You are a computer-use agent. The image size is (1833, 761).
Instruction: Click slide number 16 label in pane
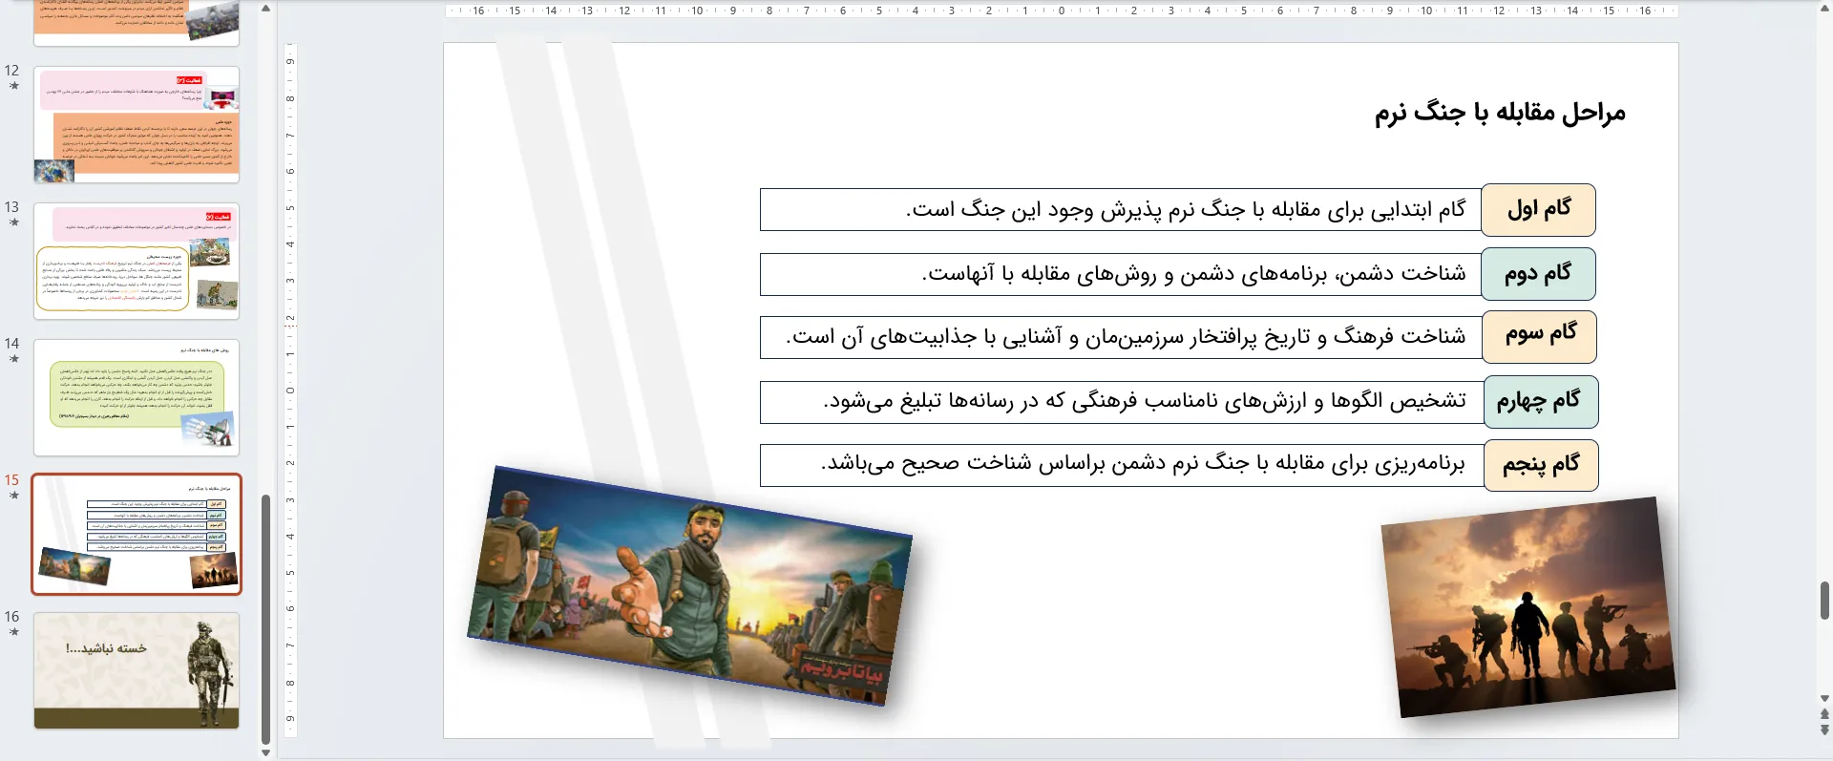[11, 617]
